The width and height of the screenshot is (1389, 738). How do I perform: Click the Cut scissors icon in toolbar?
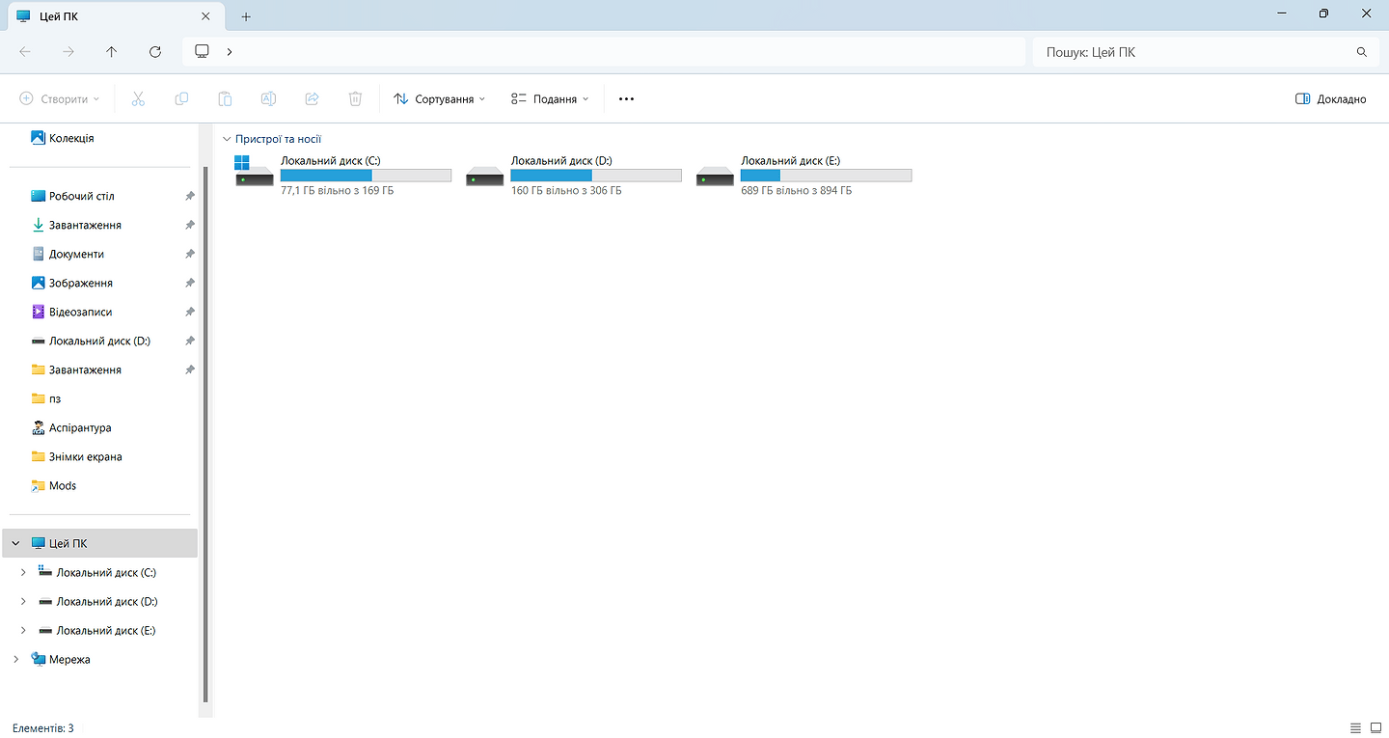138,98
